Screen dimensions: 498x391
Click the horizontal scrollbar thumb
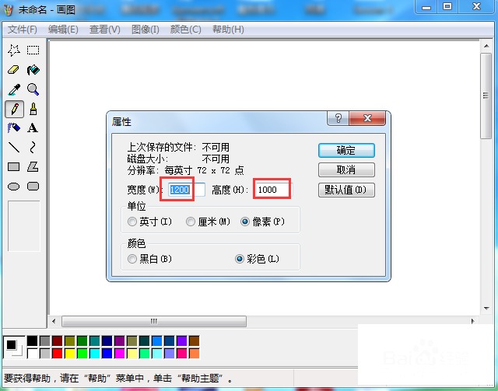point(154,321)
